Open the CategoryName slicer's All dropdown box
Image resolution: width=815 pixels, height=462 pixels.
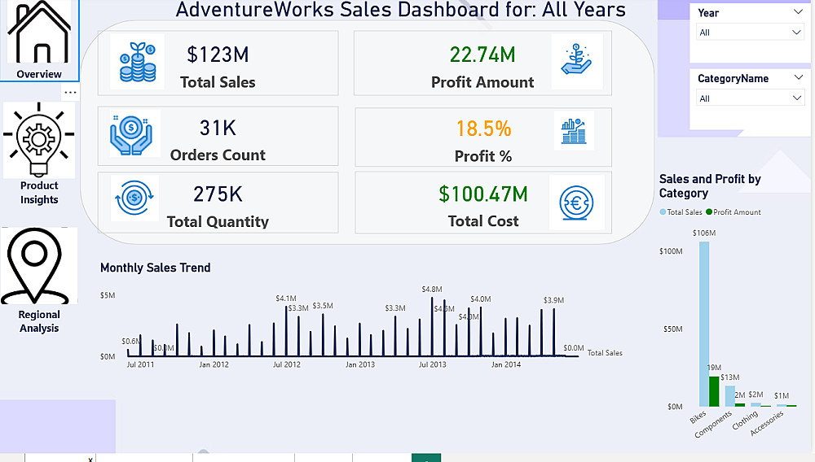(751, 98)
